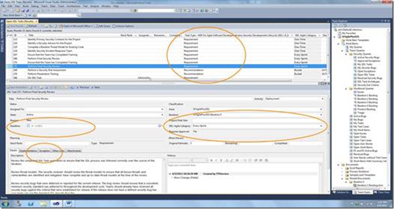
Task: Open Microsoft Word taskbar icon
Action: tap(68, 204)
